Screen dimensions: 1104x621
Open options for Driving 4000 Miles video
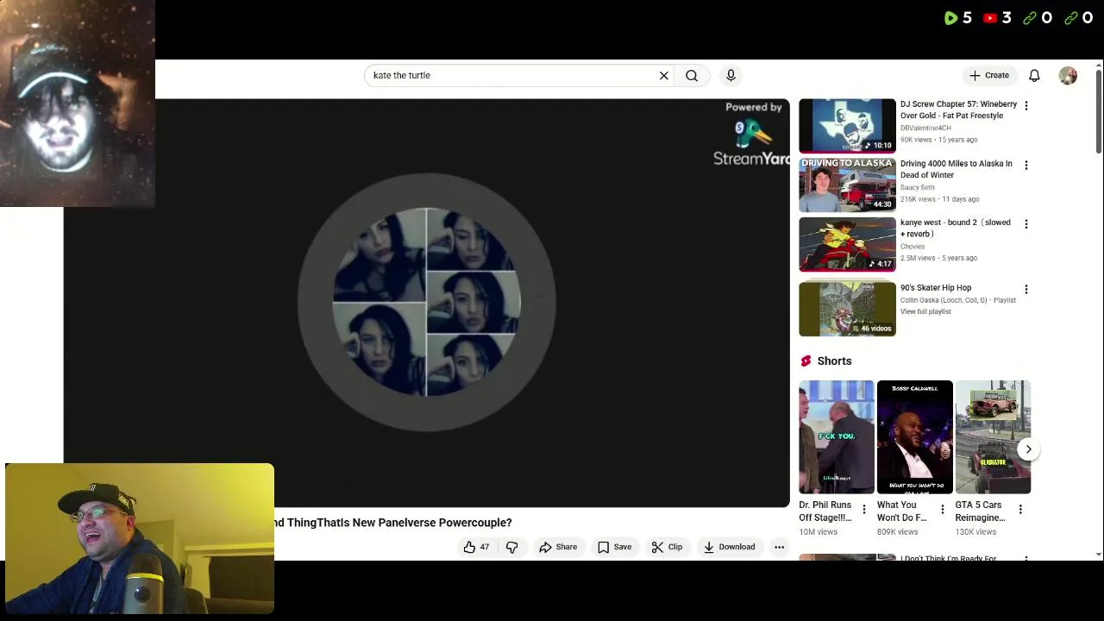[1026, 165]
